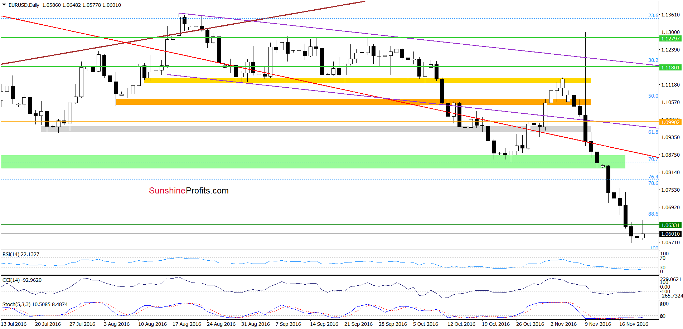The height and width of the screenshot is (329, 683).
Task: Click the 78.6 Fibonacci level label
Action: tap(653, 183)
